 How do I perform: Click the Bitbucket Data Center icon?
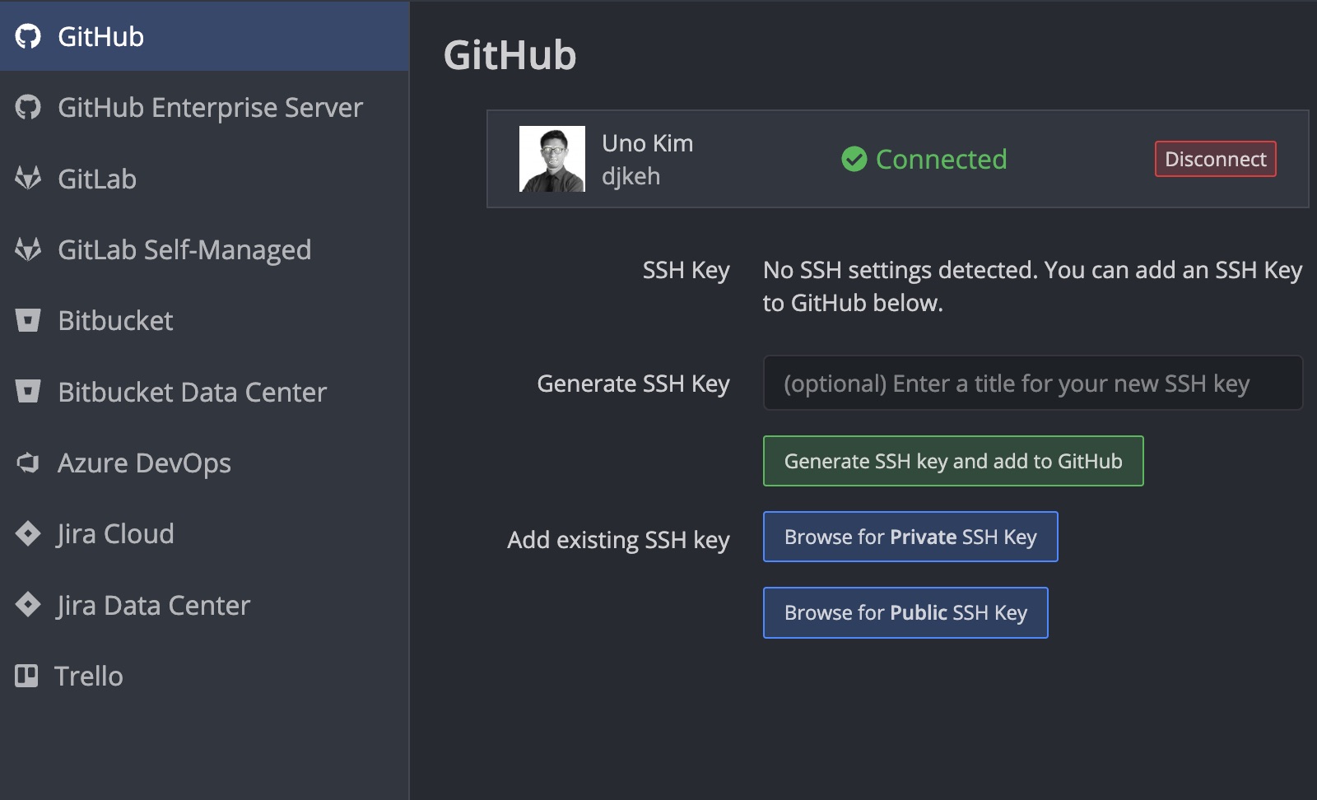28,392
